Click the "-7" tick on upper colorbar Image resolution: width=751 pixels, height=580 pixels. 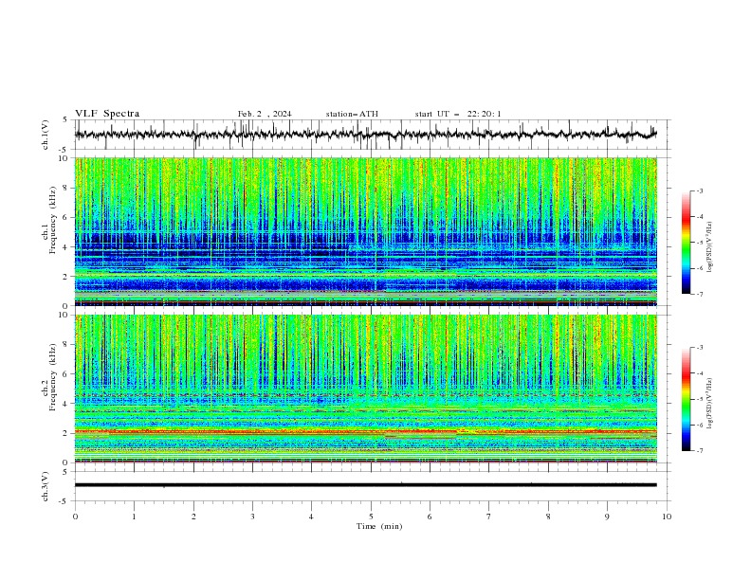(x=699, y=294)
